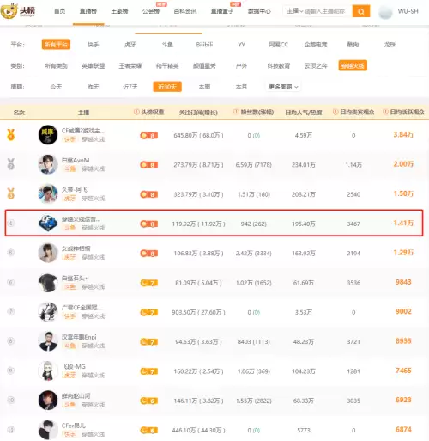Image resolution: width=429 pixels, height=441 pixels.
Task: Go to 首页 in top navigation
Action: click(x=60, y=11)
